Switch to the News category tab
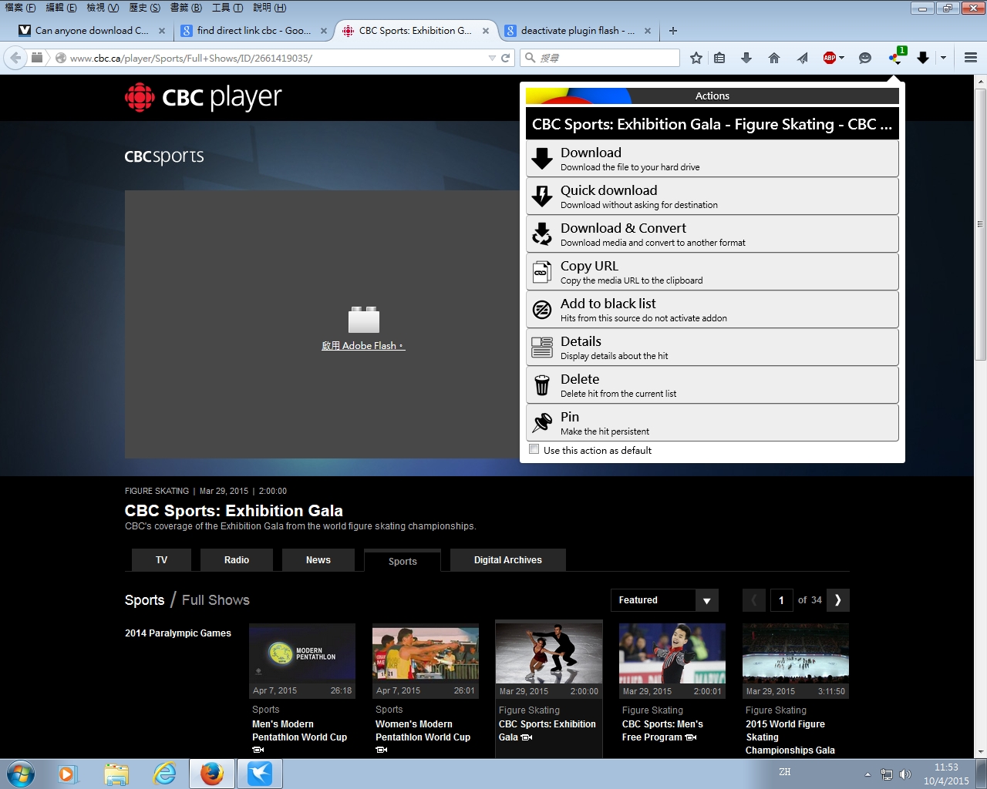Viewport: 987px width, 789px height. (x=318, y=560)
